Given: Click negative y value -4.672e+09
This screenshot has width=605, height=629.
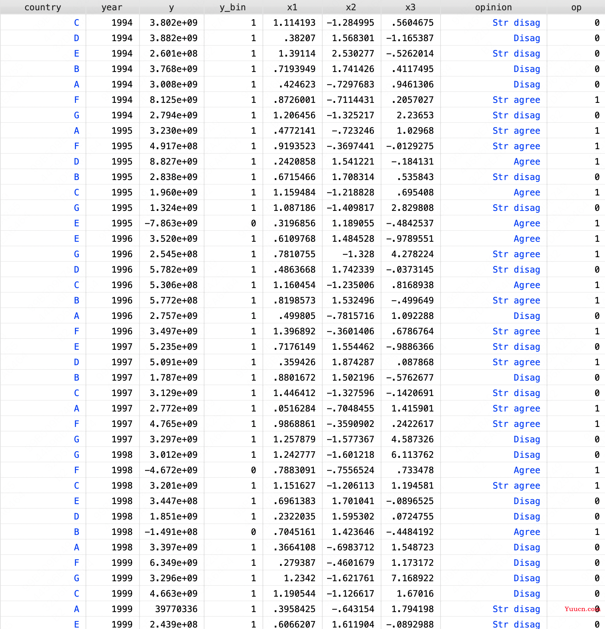Looking at the screenshot, I should (x=171, y=470).
